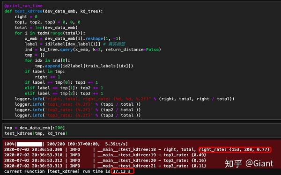Viewport: 281px width, 175px height.
Task: Click the 知乎 @Giant watermark
Action: 249,163
